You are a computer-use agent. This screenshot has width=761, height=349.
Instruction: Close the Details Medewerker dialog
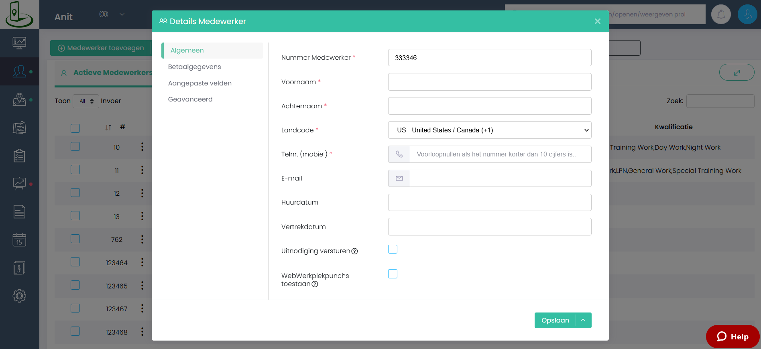[x=597, y=21]
